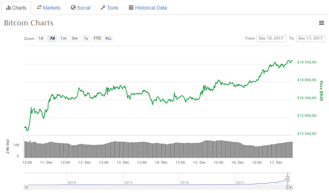This screenshot has width=329, height=193.
Task: Select the 7d zoom range
Action: tap(52, 38)
